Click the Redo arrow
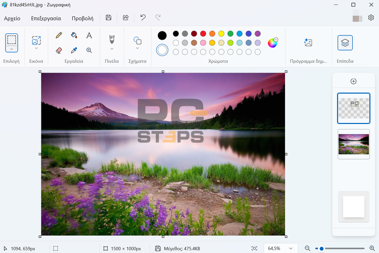Screen dimensions: 379x253 click(158, 17)
